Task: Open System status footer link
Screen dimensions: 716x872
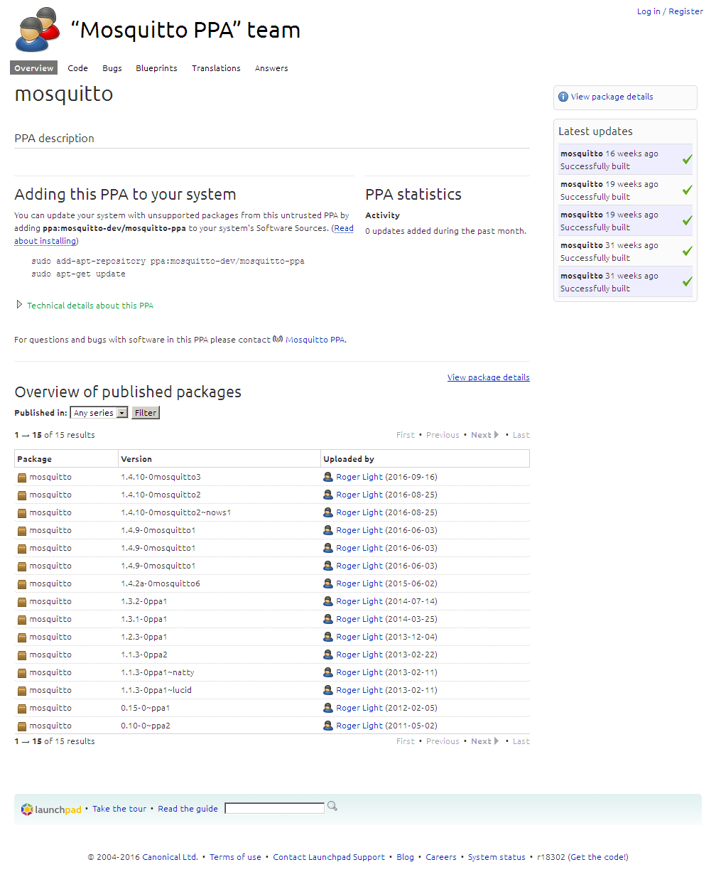Action: pos(497,857)
